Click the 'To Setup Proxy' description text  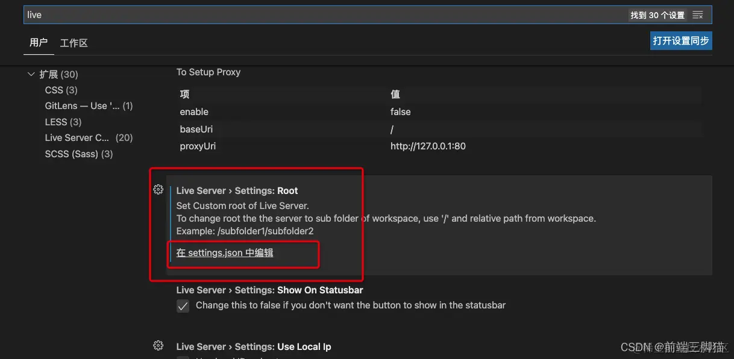pos(209,72)
